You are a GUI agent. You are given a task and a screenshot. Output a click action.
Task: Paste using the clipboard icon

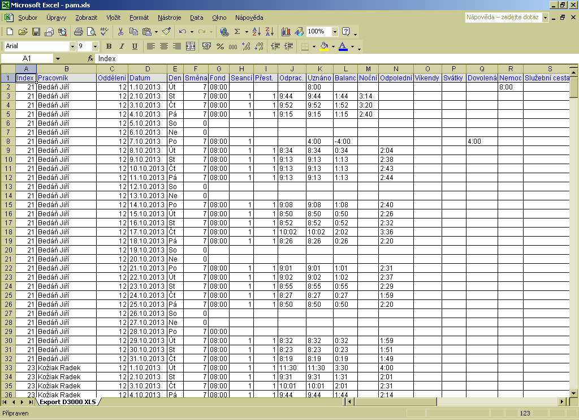click(x=147, y=32)
